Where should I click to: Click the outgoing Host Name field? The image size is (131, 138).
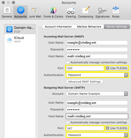[97, 116]
